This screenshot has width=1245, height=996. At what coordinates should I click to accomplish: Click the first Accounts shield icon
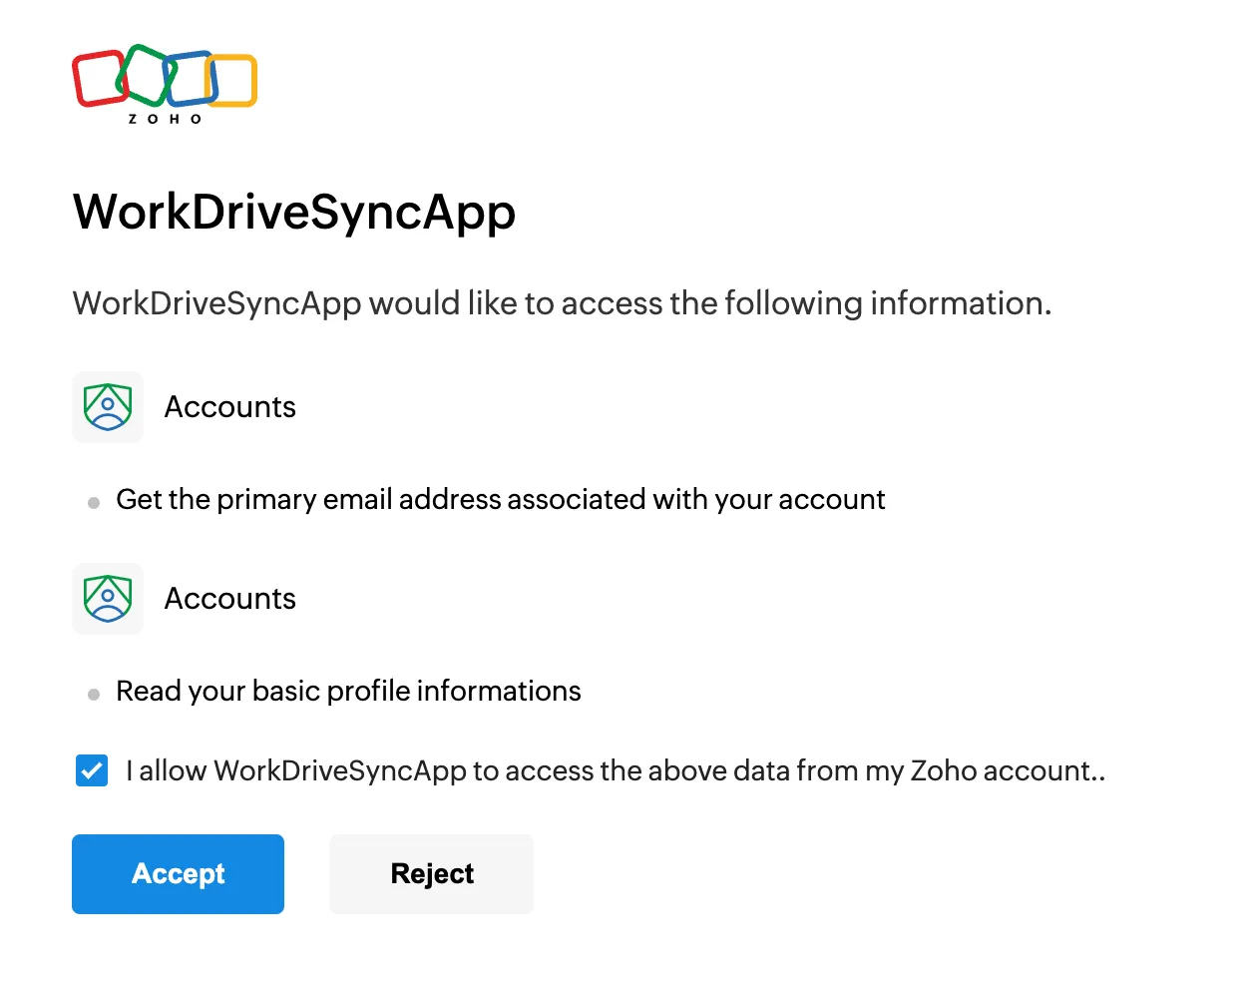(108, 407)
